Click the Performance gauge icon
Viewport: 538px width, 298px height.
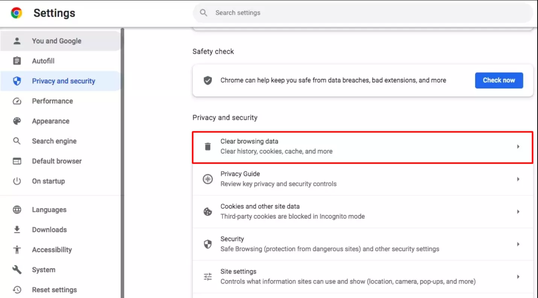17,101
